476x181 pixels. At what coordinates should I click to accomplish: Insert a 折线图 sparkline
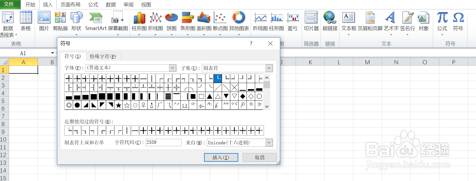pyautogui.click(x=260, y=22)
